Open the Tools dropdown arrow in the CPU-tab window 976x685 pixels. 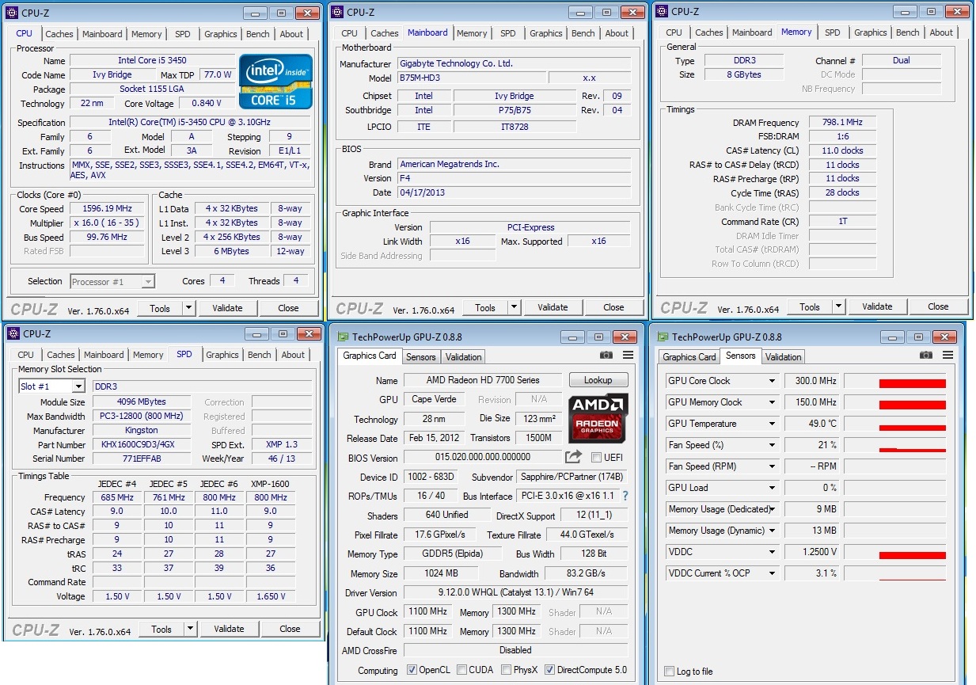(x=188, y=308)
